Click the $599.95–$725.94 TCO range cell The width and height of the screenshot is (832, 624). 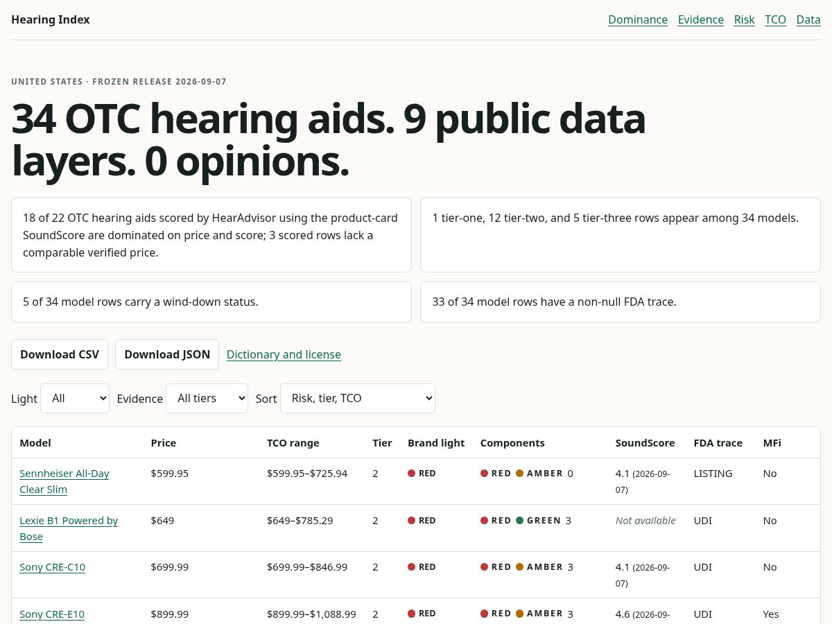coord(307,474)
